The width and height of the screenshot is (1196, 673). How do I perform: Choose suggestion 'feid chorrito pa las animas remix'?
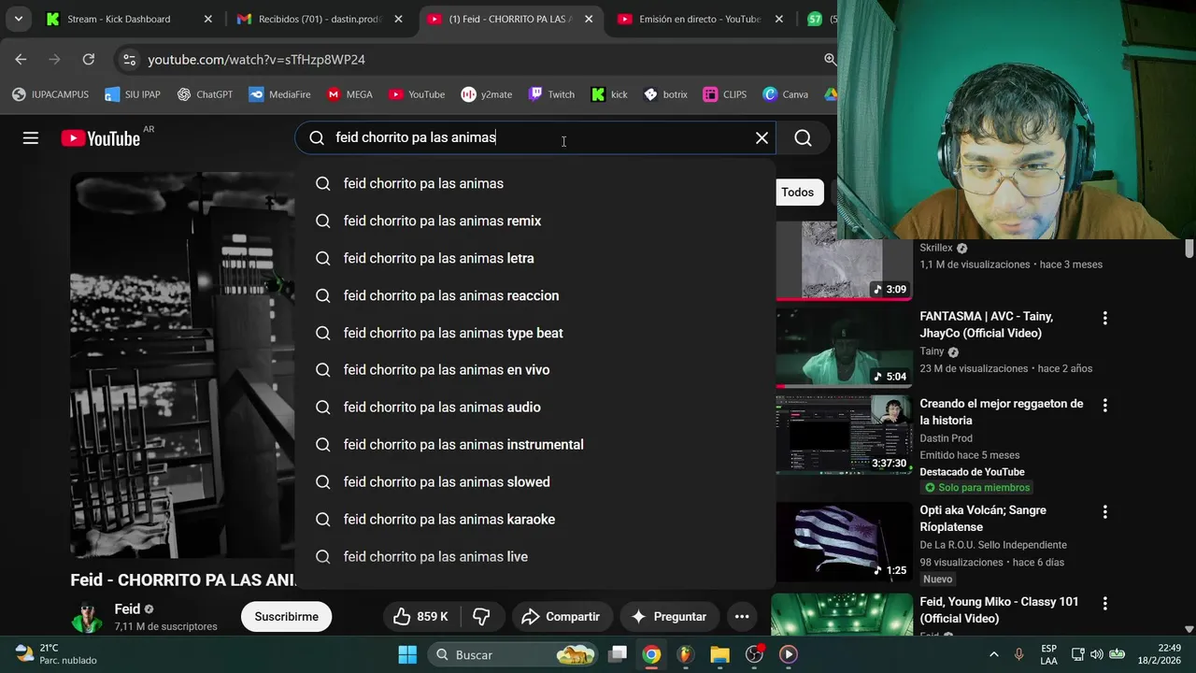coord(535,221)
